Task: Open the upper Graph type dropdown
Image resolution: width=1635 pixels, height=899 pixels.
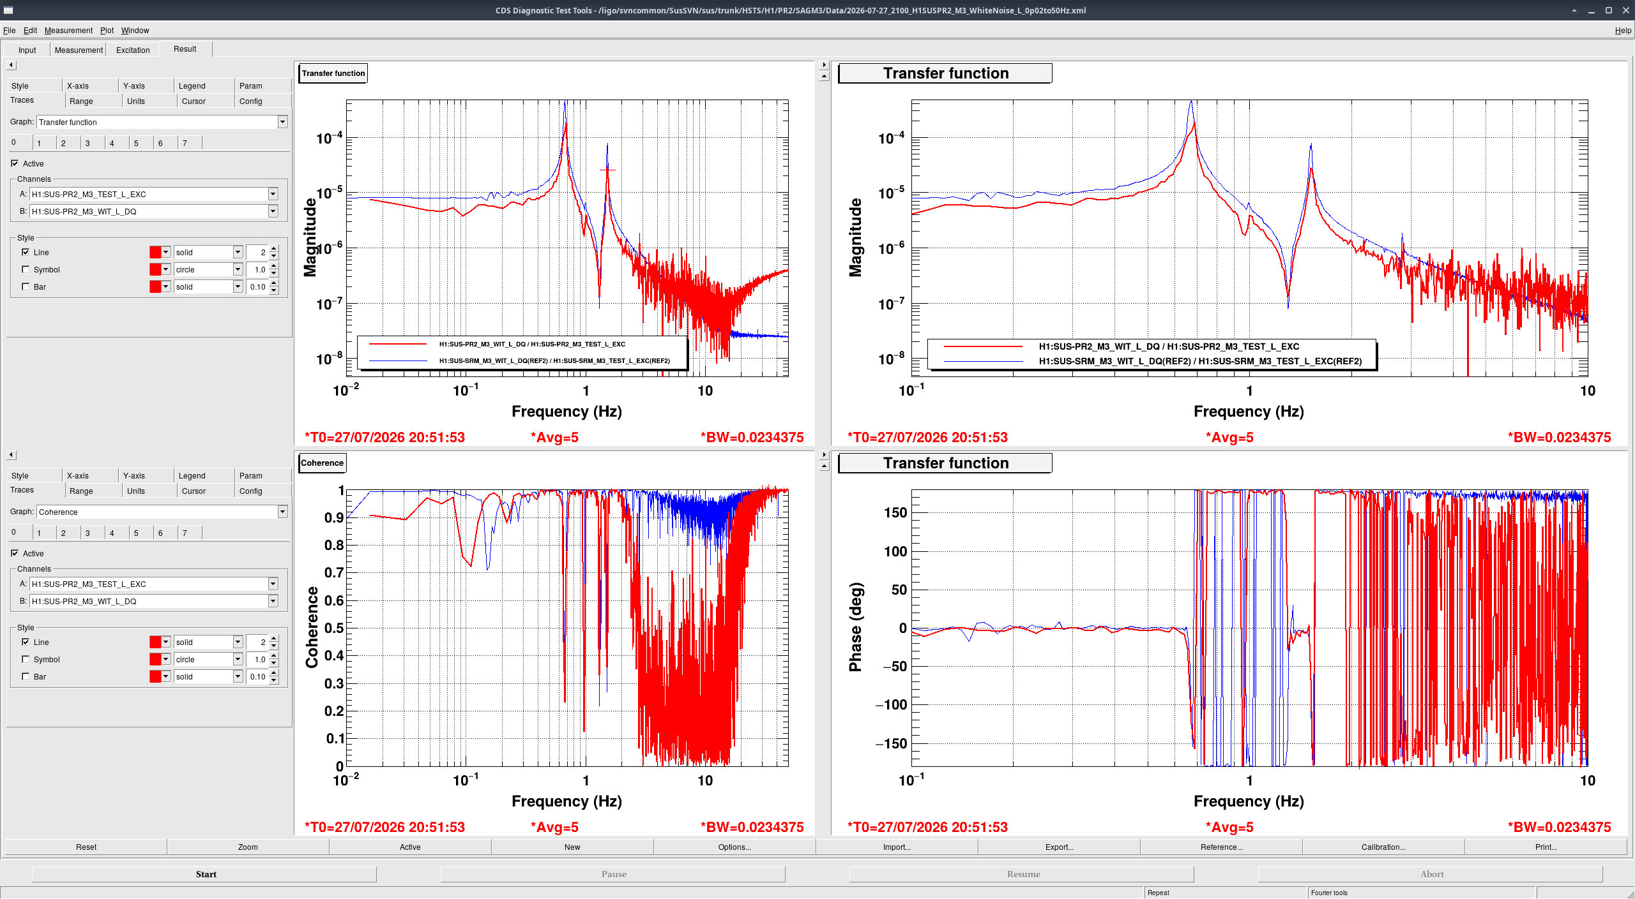Action: pos(282,122)
